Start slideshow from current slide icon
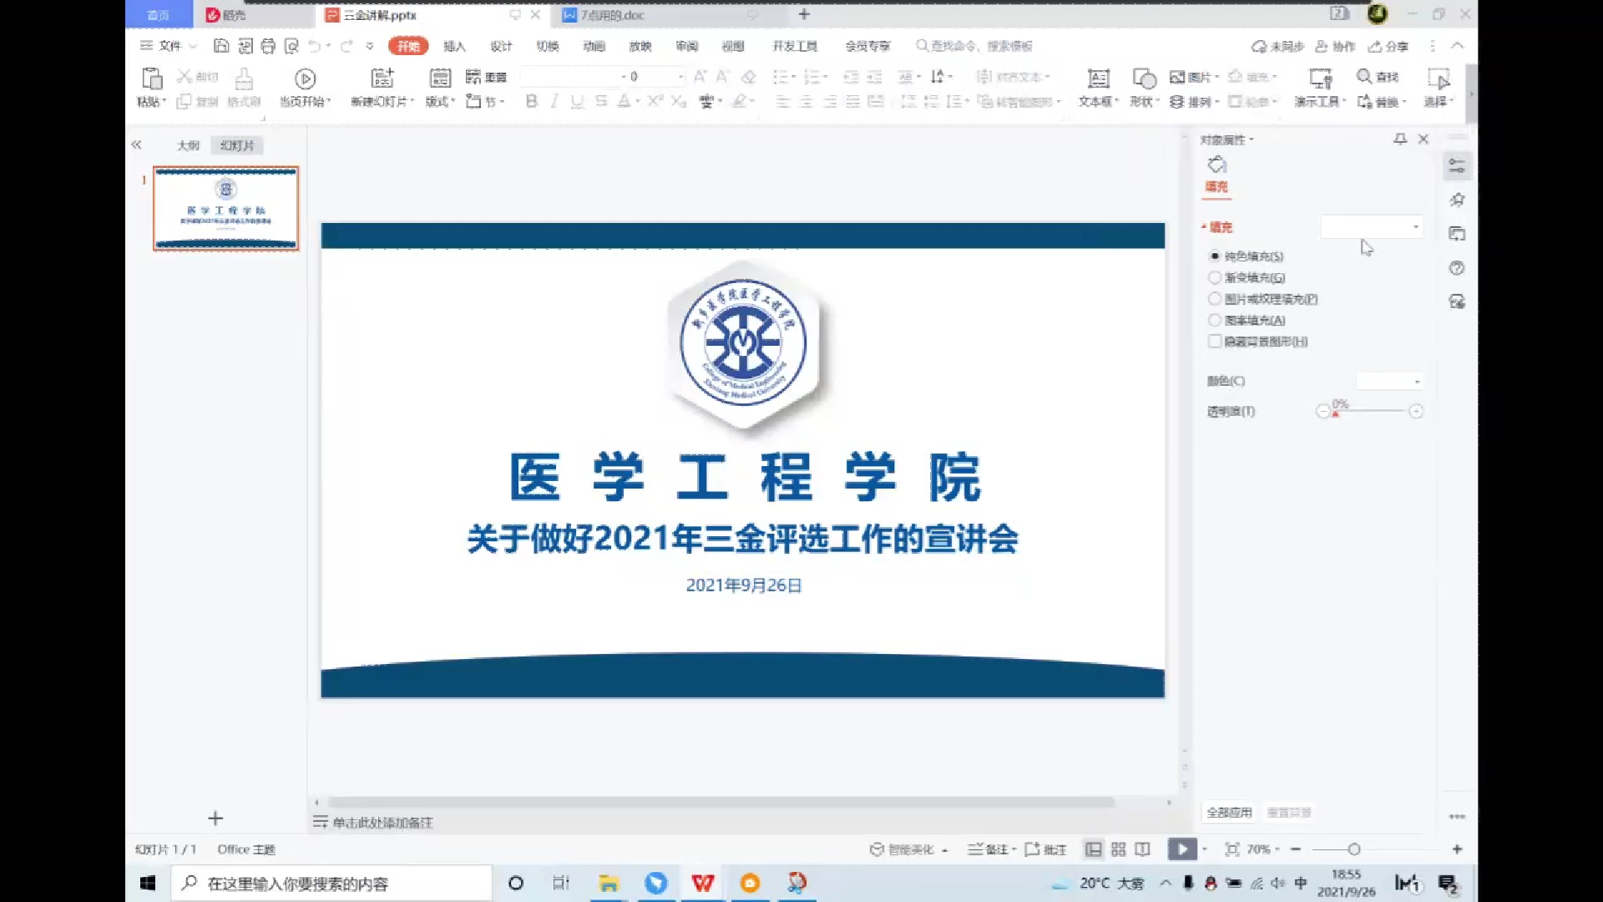Image resolution: width=1603 pixels, height=902 pixels. (x=305, y=79)
